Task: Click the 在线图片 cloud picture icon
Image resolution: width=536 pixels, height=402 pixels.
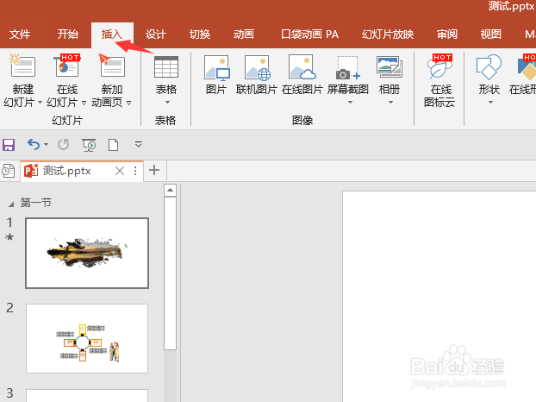Action: pos(302,66)
